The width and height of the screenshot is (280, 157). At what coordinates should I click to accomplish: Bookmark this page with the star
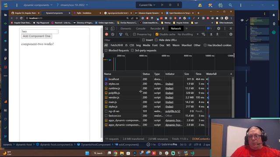click(x=137, y=18)
